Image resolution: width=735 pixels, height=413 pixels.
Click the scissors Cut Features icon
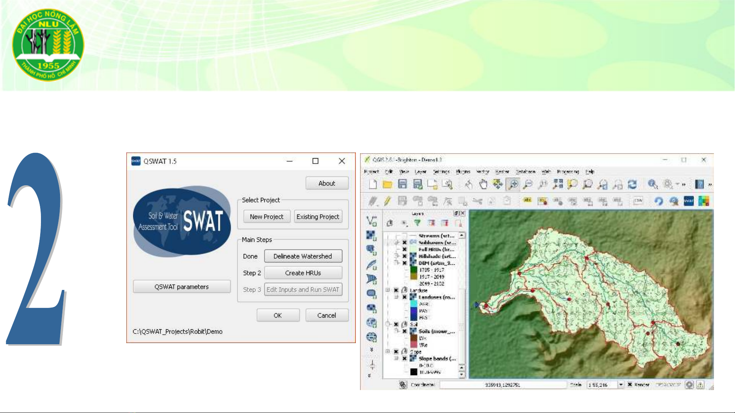(477, 201)
